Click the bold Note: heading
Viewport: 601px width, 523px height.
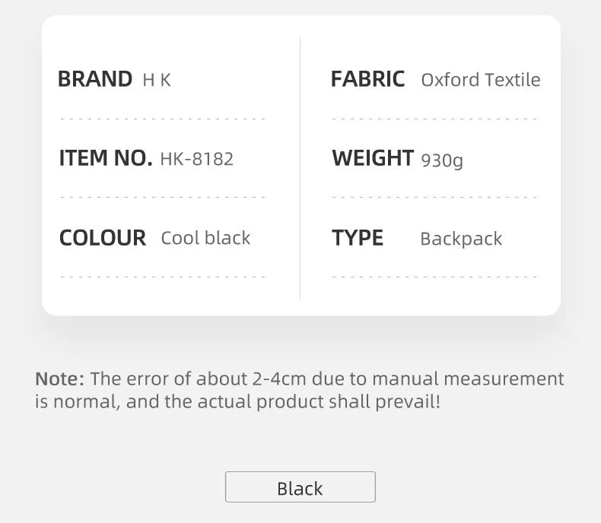[x=59, y=379]
